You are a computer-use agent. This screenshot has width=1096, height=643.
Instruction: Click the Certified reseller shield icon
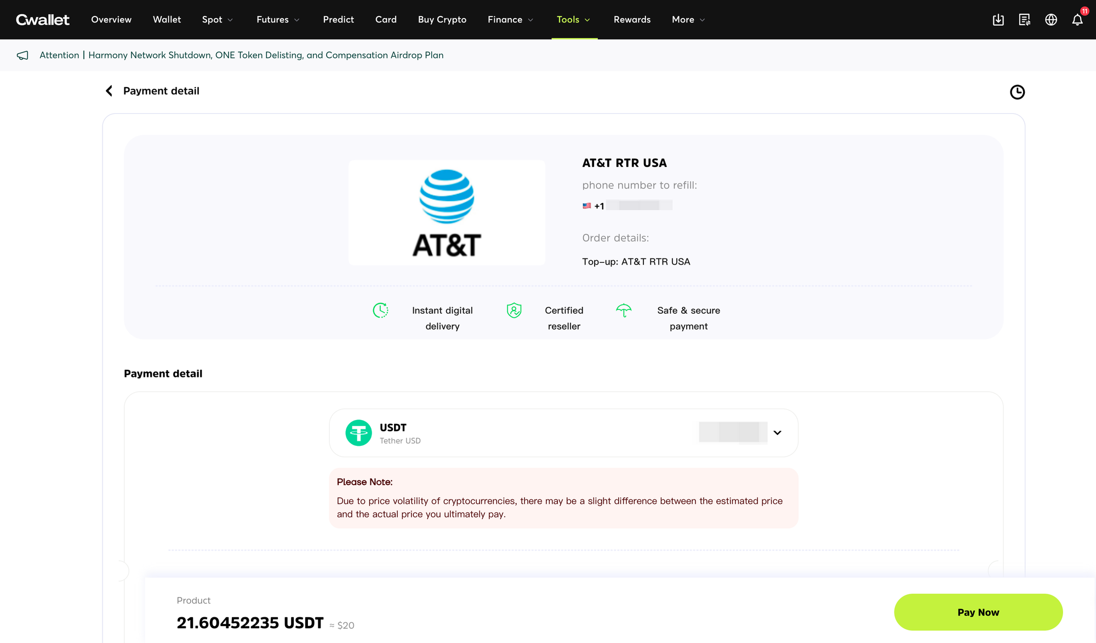click(x=514, y=311)
